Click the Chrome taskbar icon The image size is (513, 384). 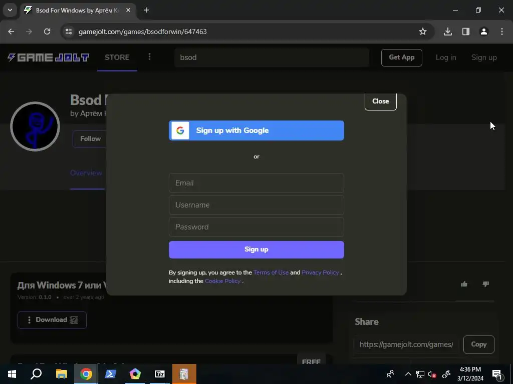pos(86,374)
